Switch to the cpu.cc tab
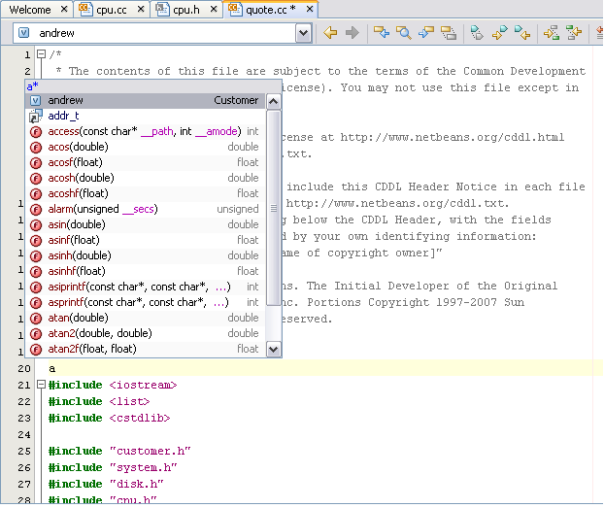 pyautogui.click(x=112, y=10)
